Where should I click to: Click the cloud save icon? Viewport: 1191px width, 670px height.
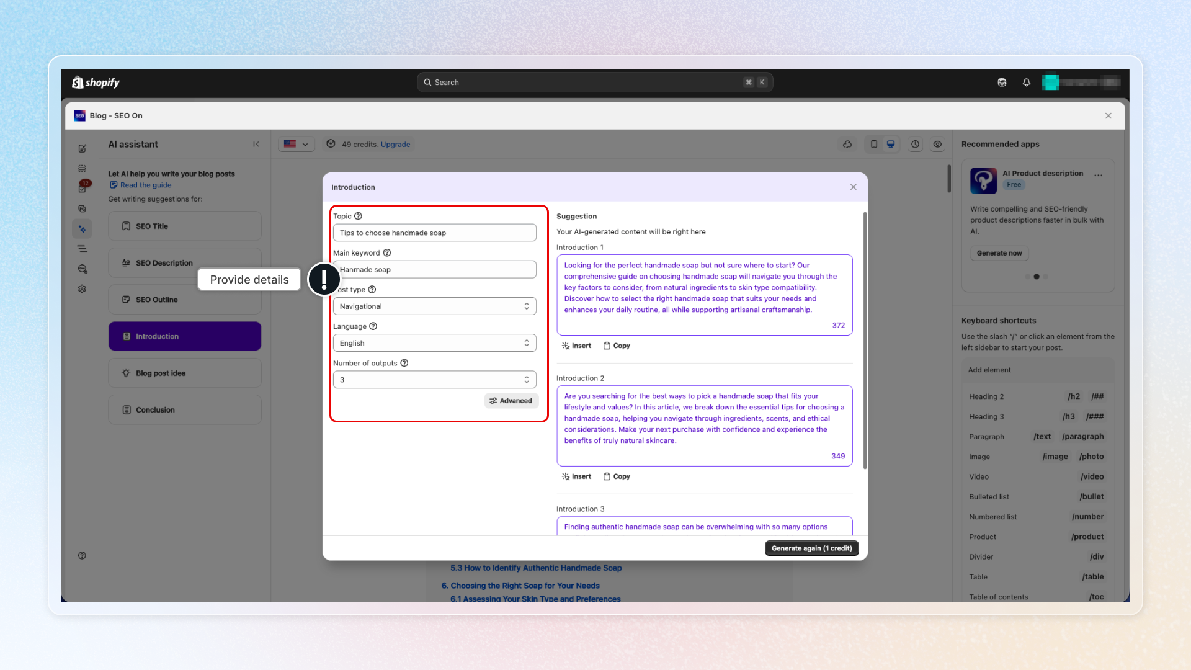coord(847,145)
